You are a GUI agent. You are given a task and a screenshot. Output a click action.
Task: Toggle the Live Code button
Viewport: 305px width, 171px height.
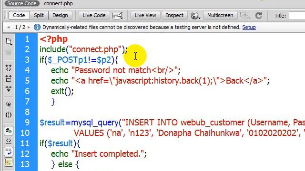[x=94, y=15]
